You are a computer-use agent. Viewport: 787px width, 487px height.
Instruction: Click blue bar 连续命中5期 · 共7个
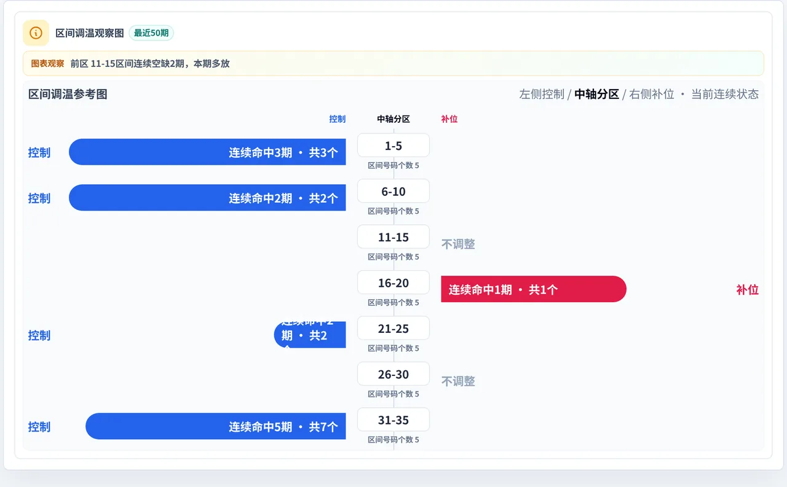point(216,426)
